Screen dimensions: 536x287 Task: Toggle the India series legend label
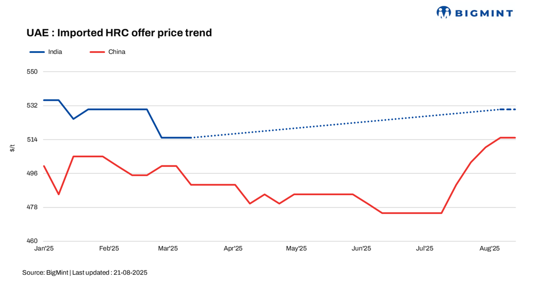tap(55, 52)
